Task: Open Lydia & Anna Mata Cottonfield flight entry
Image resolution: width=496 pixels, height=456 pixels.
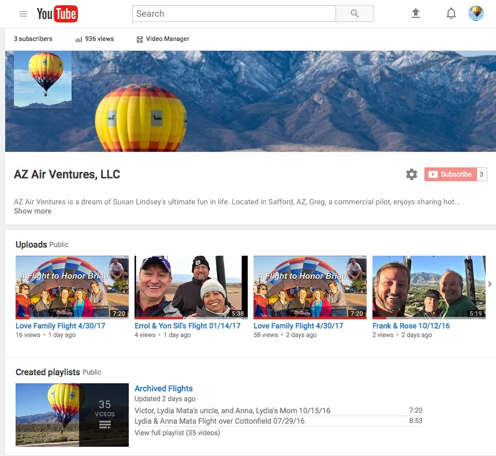Action: (x=219, y=421)
